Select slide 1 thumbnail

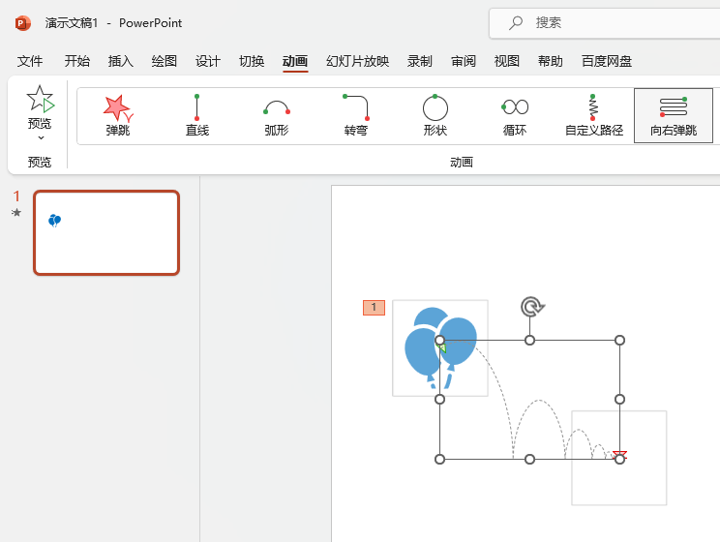click(x=106, y=233)
